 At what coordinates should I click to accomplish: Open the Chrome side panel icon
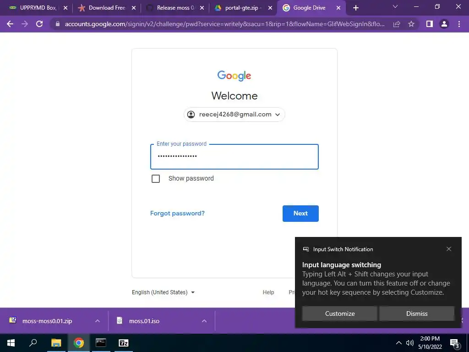pos(430,24)
